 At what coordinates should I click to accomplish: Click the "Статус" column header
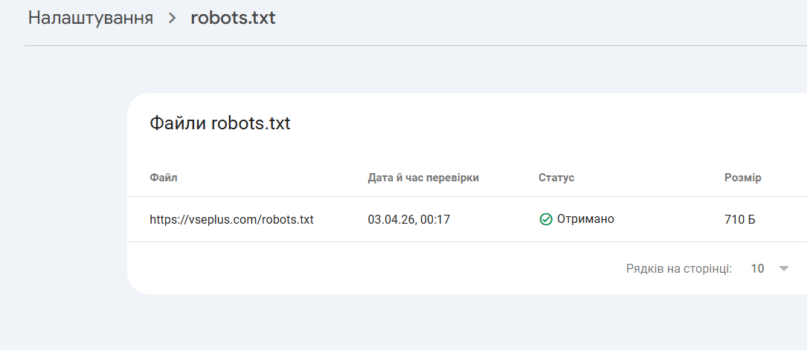[x=556, y=178]
